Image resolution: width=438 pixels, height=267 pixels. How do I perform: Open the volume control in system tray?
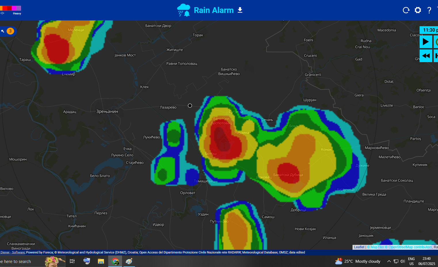[403, 261]
